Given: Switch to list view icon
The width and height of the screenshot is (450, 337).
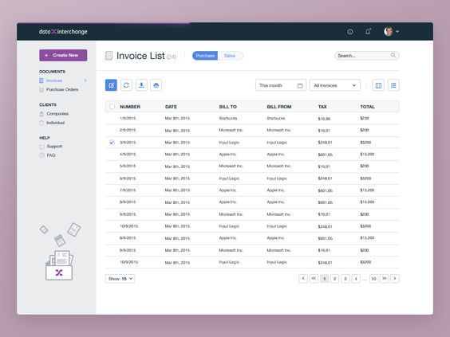Looking at the screenshot, I should (393, 85).
